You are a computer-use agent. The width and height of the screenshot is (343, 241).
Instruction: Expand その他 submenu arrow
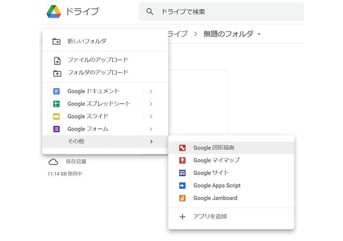[x=151, y=142]
